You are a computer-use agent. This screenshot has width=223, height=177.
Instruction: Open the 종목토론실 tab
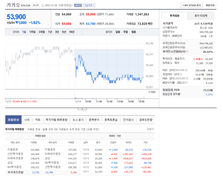pos(111,120)
